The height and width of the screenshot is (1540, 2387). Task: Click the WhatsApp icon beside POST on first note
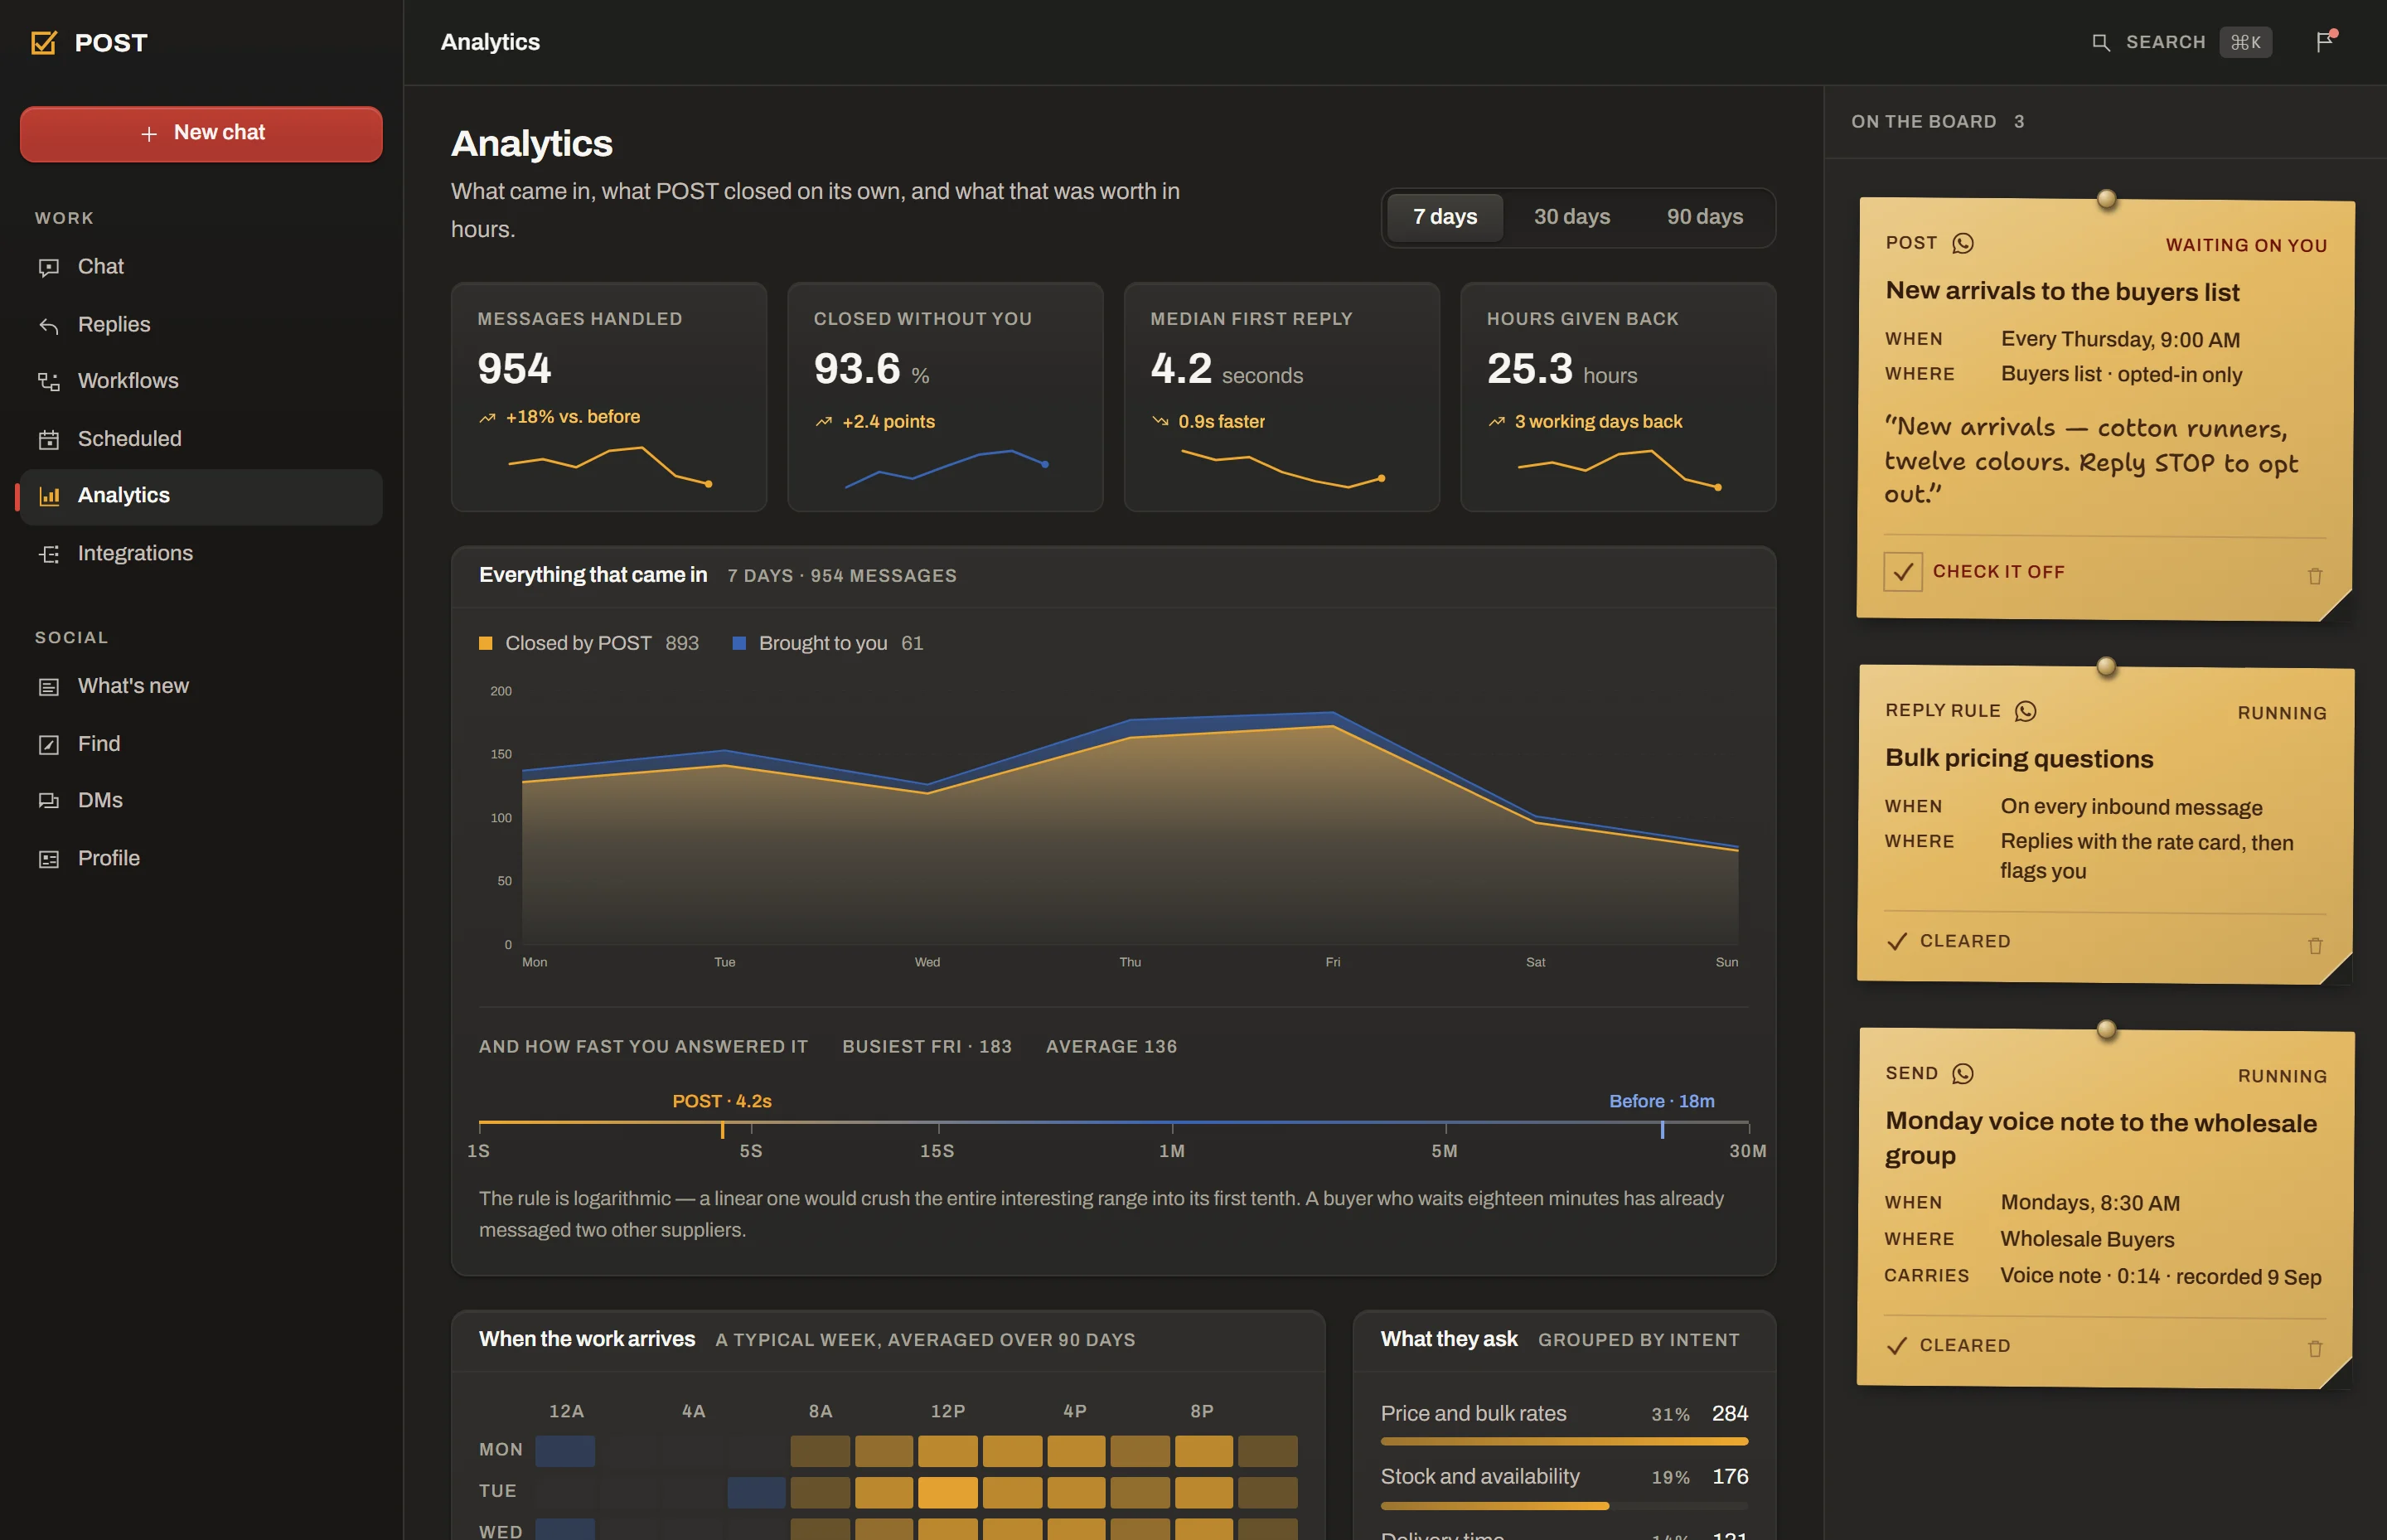[x=1963, y=243]
